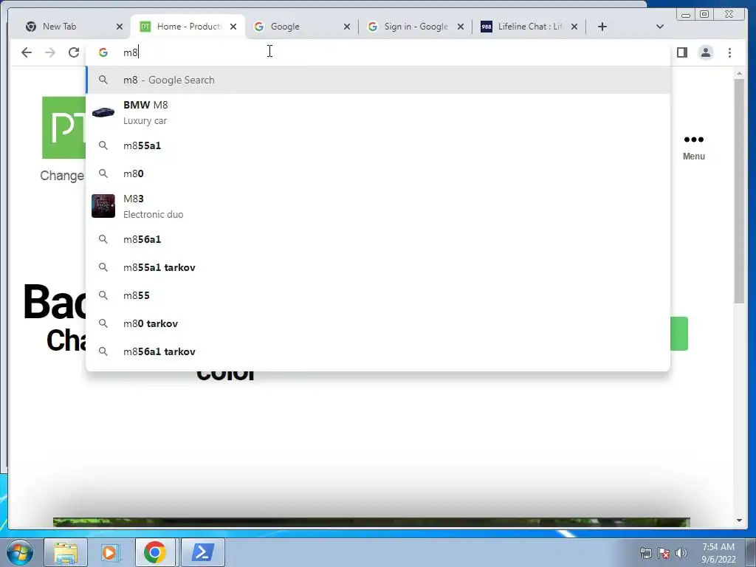Screen dimensions: 756x567
Task: Click the page's vertical scrollbar thumb
Action: [739, 190]
